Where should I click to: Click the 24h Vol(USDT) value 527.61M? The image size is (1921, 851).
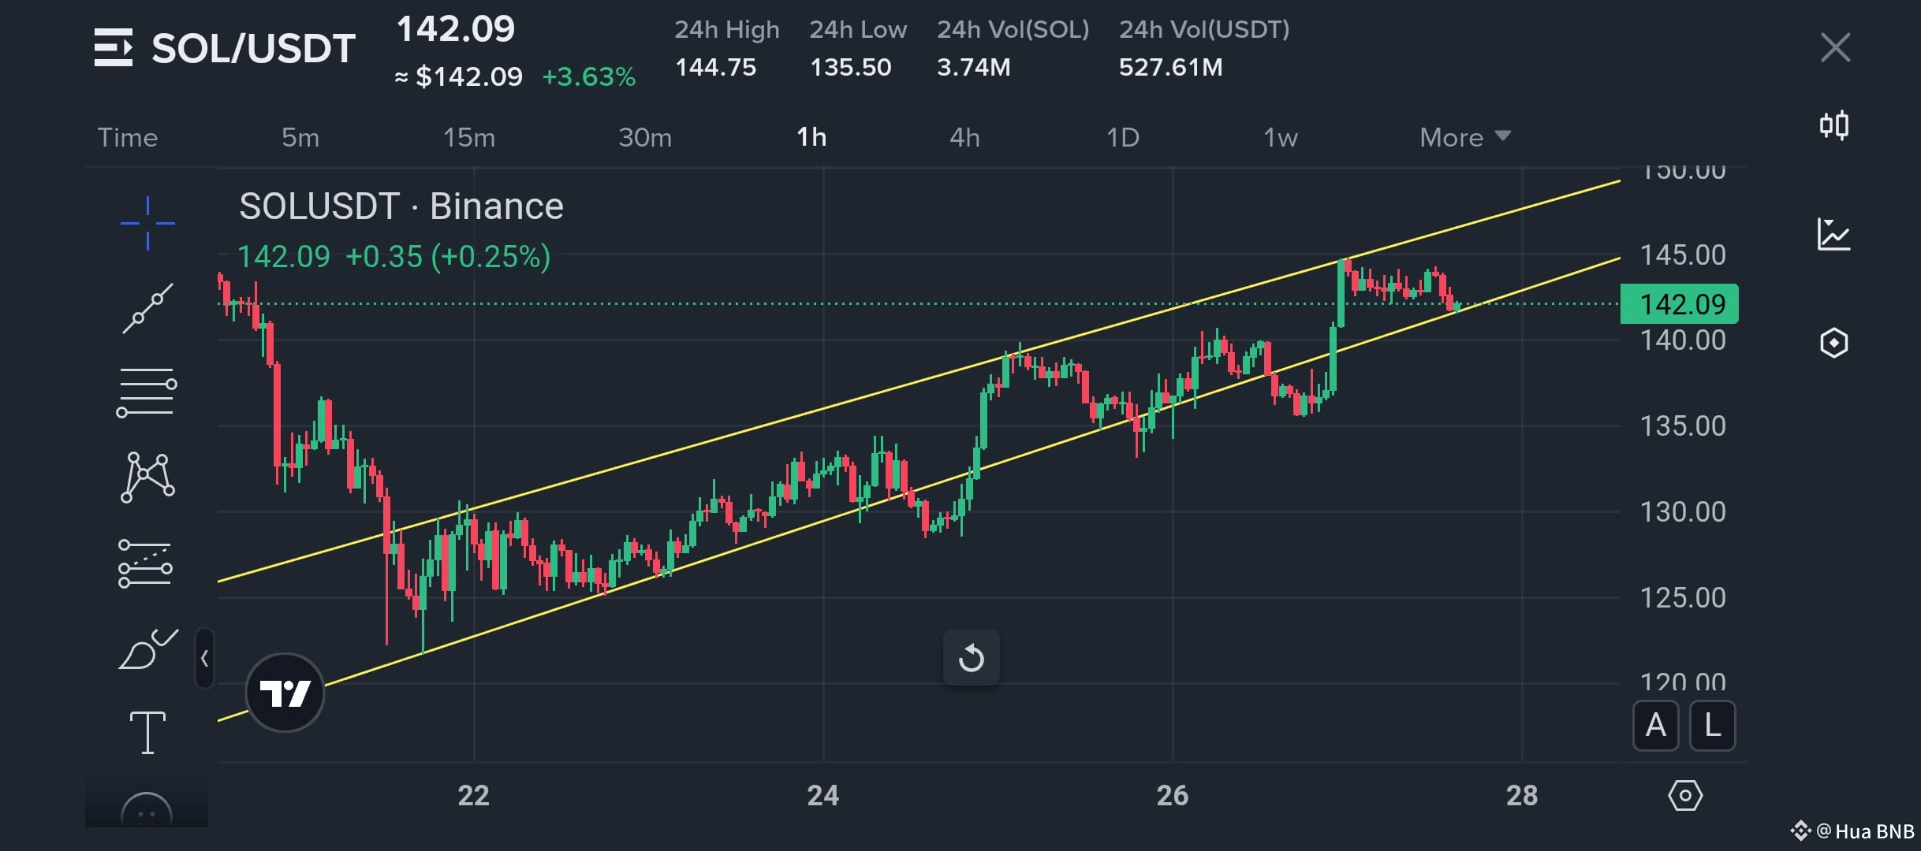pos(1170,67)
